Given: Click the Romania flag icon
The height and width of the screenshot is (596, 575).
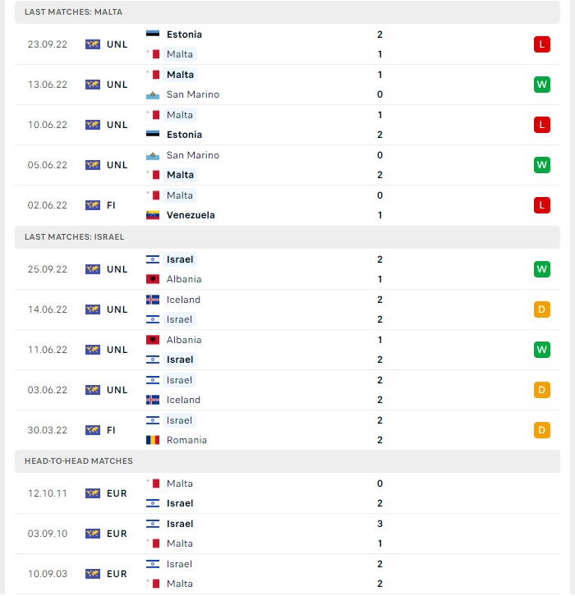Looking at the screenshot, I should tap(153, 440).
